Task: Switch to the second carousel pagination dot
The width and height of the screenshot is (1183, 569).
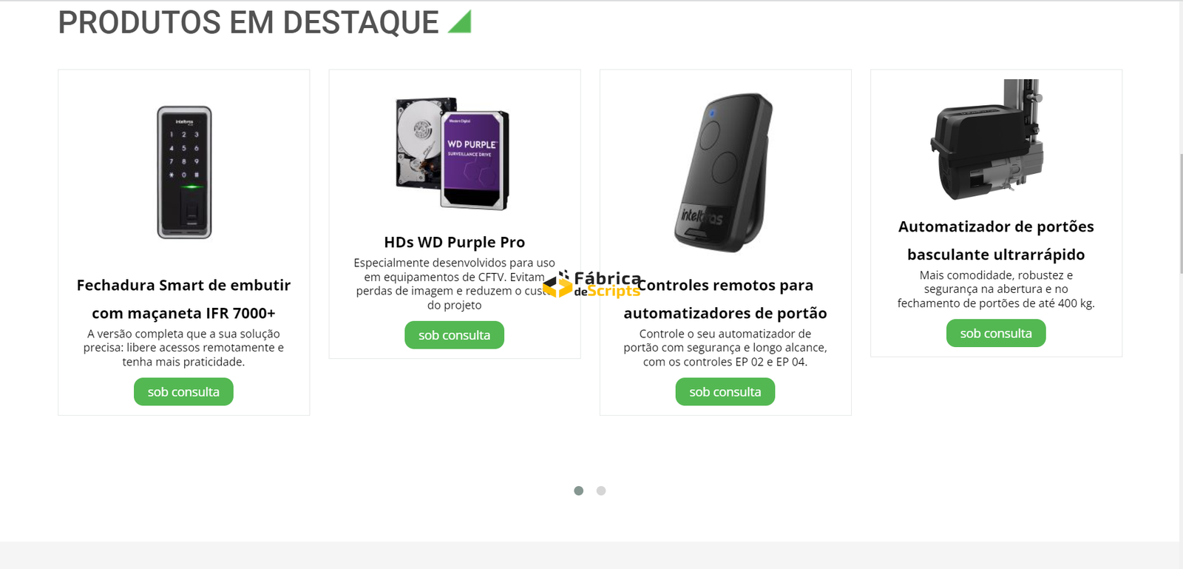Action: click(x=601, y=491)
